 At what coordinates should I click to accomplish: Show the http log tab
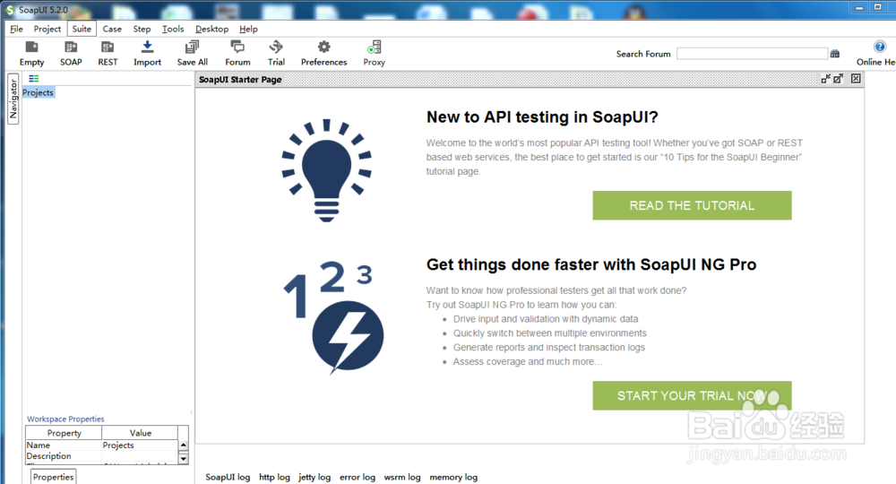point(274,477)
